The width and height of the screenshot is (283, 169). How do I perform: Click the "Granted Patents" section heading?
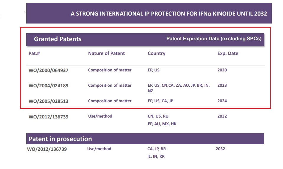[x=58, y=39]
